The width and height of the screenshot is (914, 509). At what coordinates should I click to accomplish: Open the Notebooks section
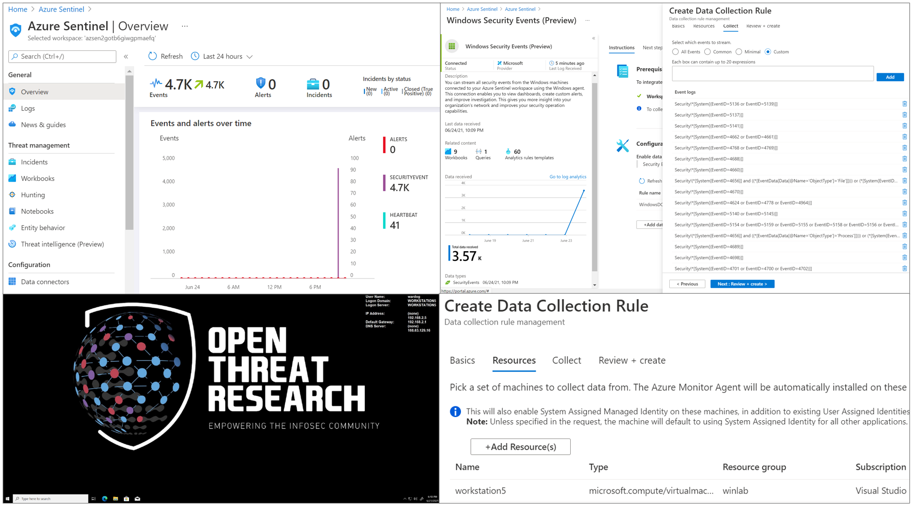click(37, 211)
